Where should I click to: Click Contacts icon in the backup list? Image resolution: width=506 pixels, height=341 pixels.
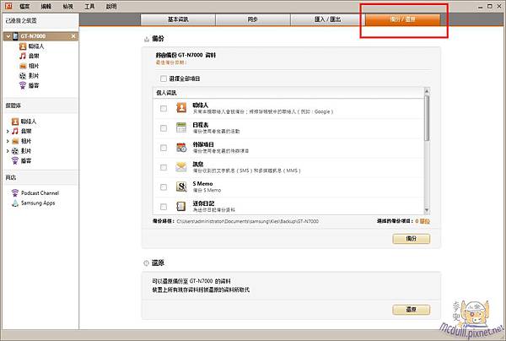(181, 107)
